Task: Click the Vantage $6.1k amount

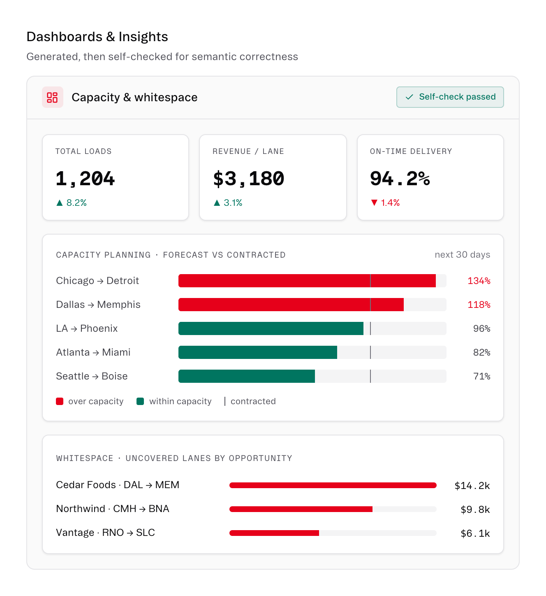Action: (x=475, y=533)
